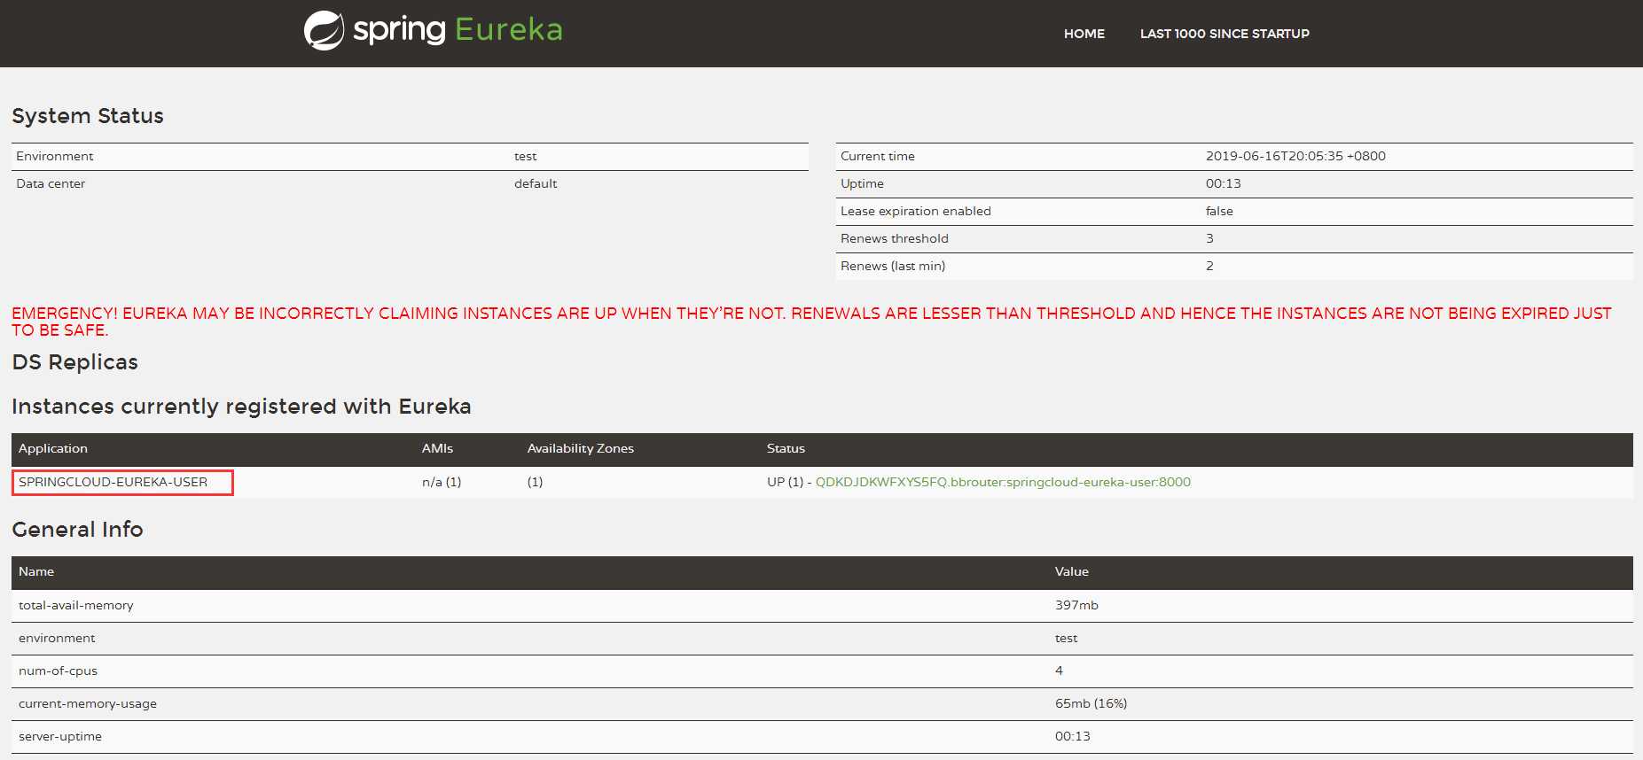This screenshot has height=760, width=1643.
Task: Select the n/a (1) AMIs cell
Action: (442, 482)
